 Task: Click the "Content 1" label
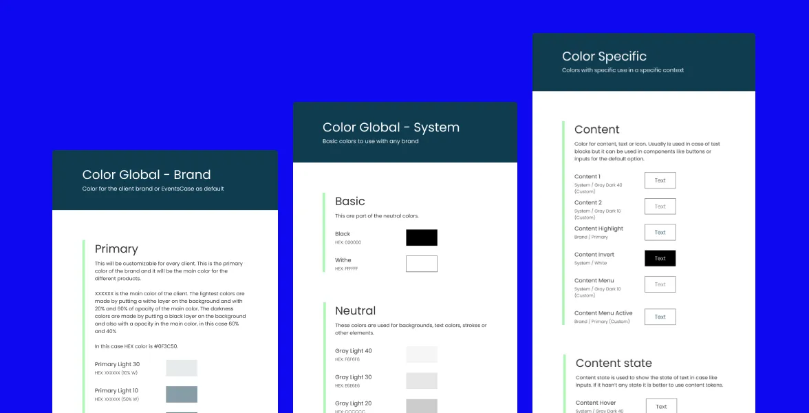(587, 176)
